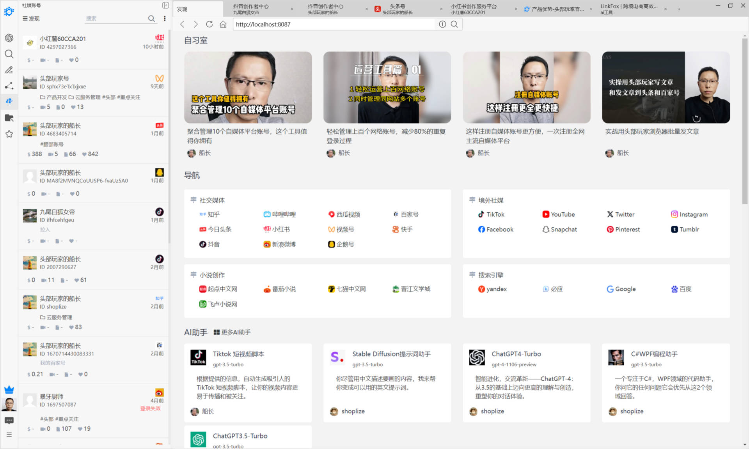Image resolution: width=749 pixels, height=449 pixels.
Task: Open the 番茄小说 link
Action: pyautogui.click(x=279, y=289)
